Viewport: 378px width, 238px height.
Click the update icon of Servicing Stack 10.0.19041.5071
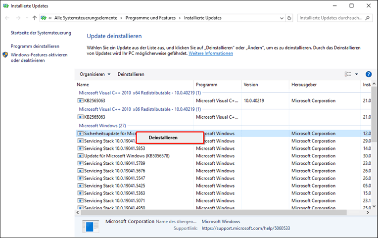(x=80, y=200)
